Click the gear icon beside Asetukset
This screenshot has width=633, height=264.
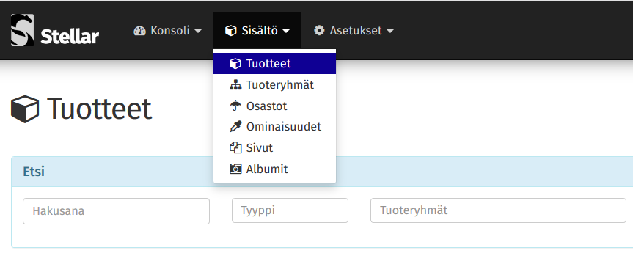[x=319, y=31]
